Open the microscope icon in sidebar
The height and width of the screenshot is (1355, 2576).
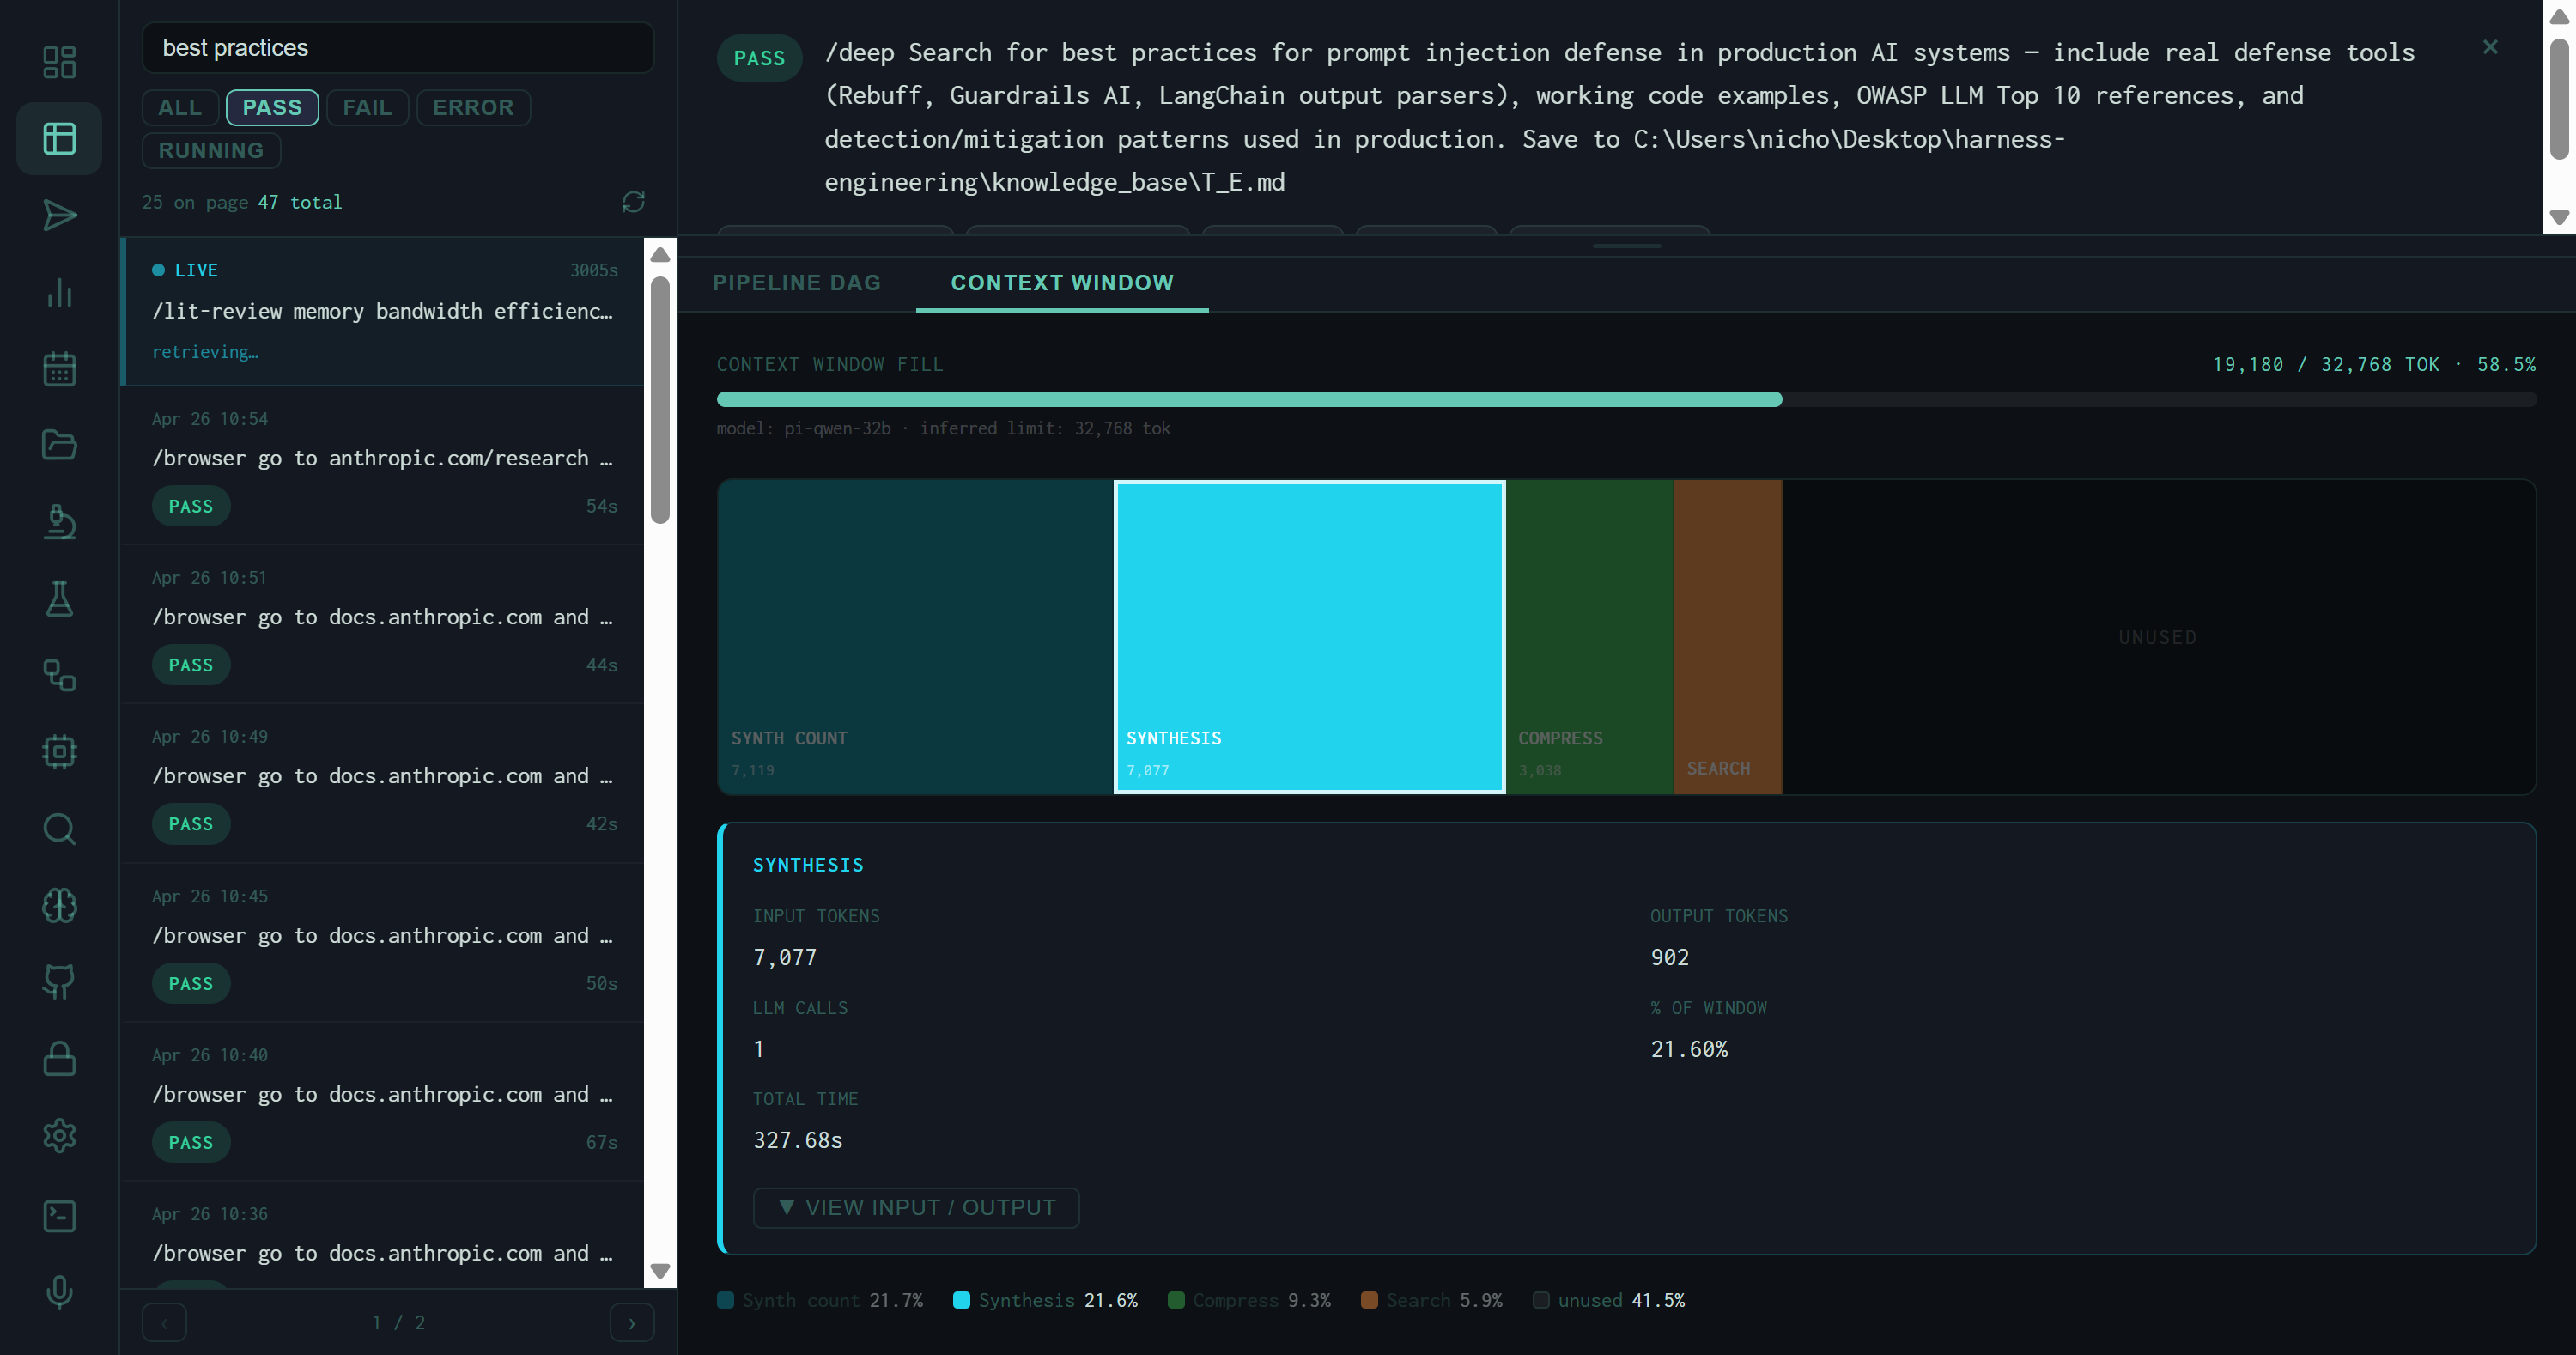click(x=59, y=522)
